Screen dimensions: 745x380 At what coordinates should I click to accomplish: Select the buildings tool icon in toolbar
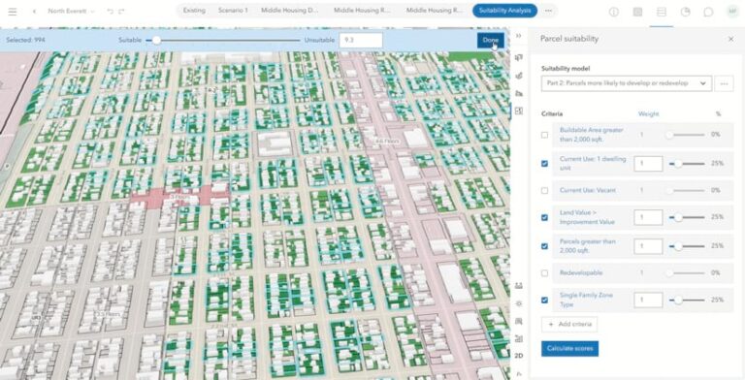point(519,93)
